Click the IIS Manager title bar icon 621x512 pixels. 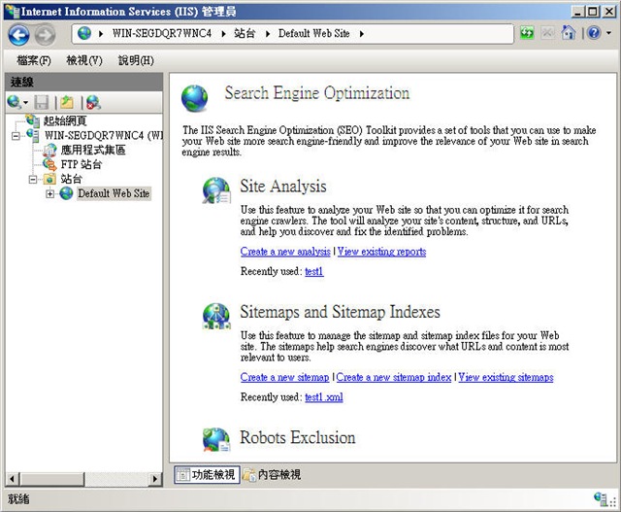(x=13, y=11)
